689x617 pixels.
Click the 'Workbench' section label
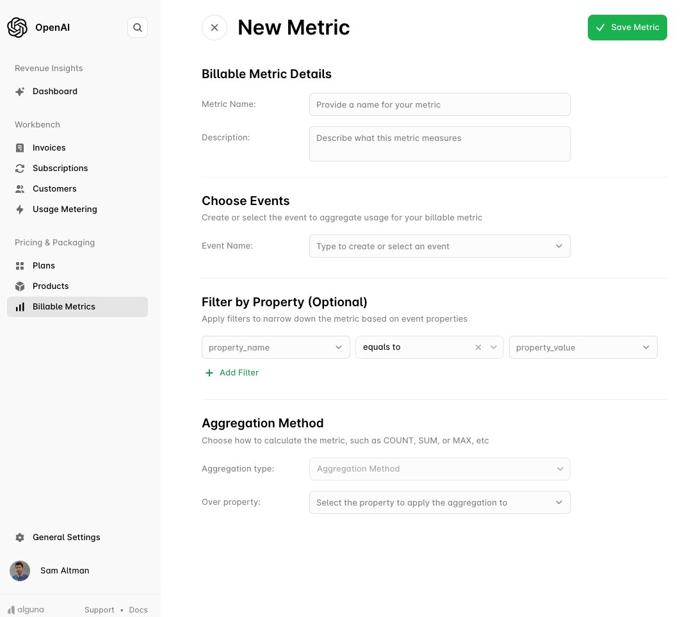[x=37, y=124]
